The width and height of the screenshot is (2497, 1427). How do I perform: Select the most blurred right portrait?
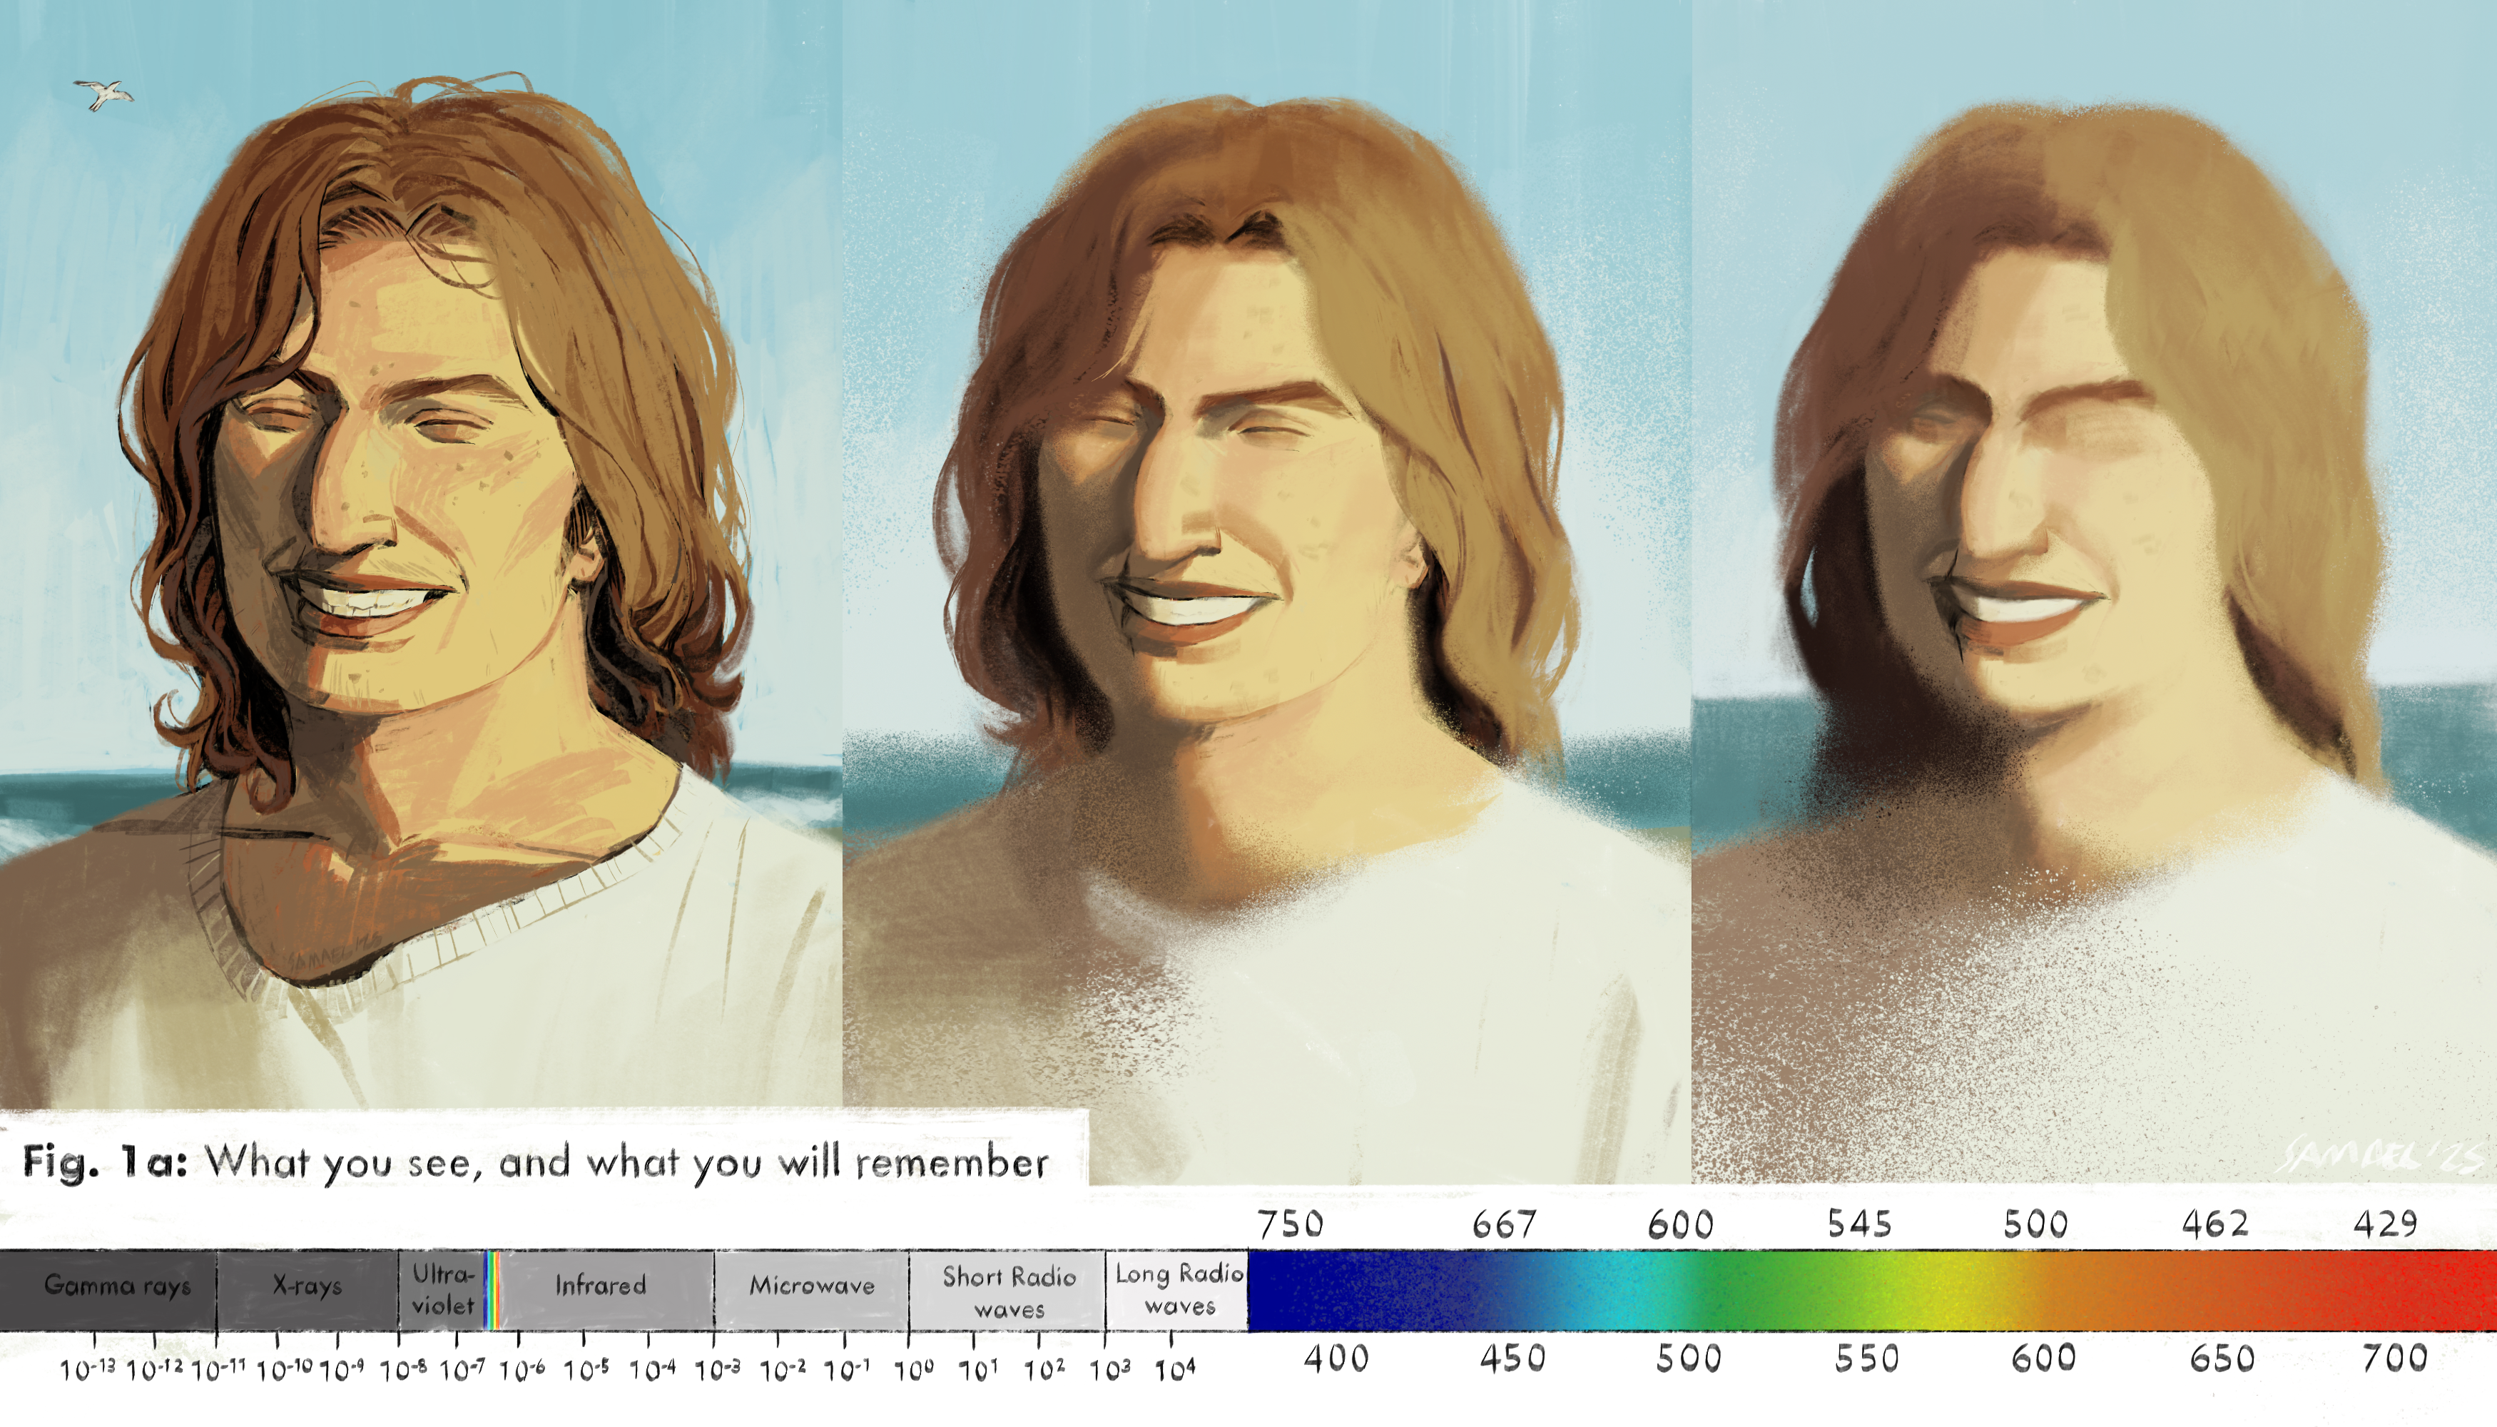pyautogui.click(x=2094, y=591)
